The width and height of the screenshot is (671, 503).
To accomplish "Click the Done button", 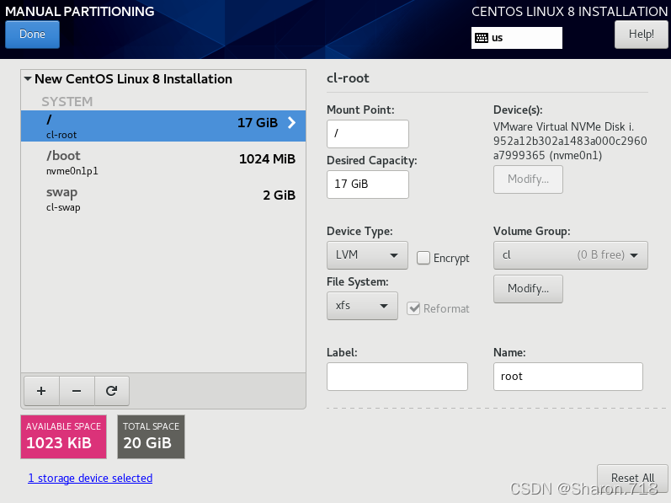I will (32, 35).
